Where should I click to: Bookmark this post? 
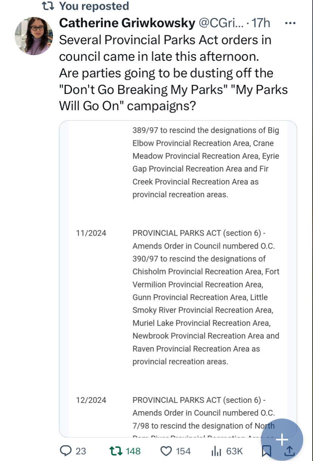tap(266, 451)
